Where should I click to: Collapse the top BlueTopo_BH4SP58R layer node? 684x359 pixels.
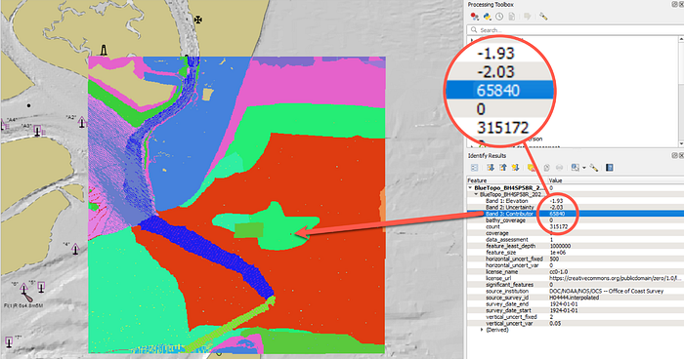[x=470, y=187]
